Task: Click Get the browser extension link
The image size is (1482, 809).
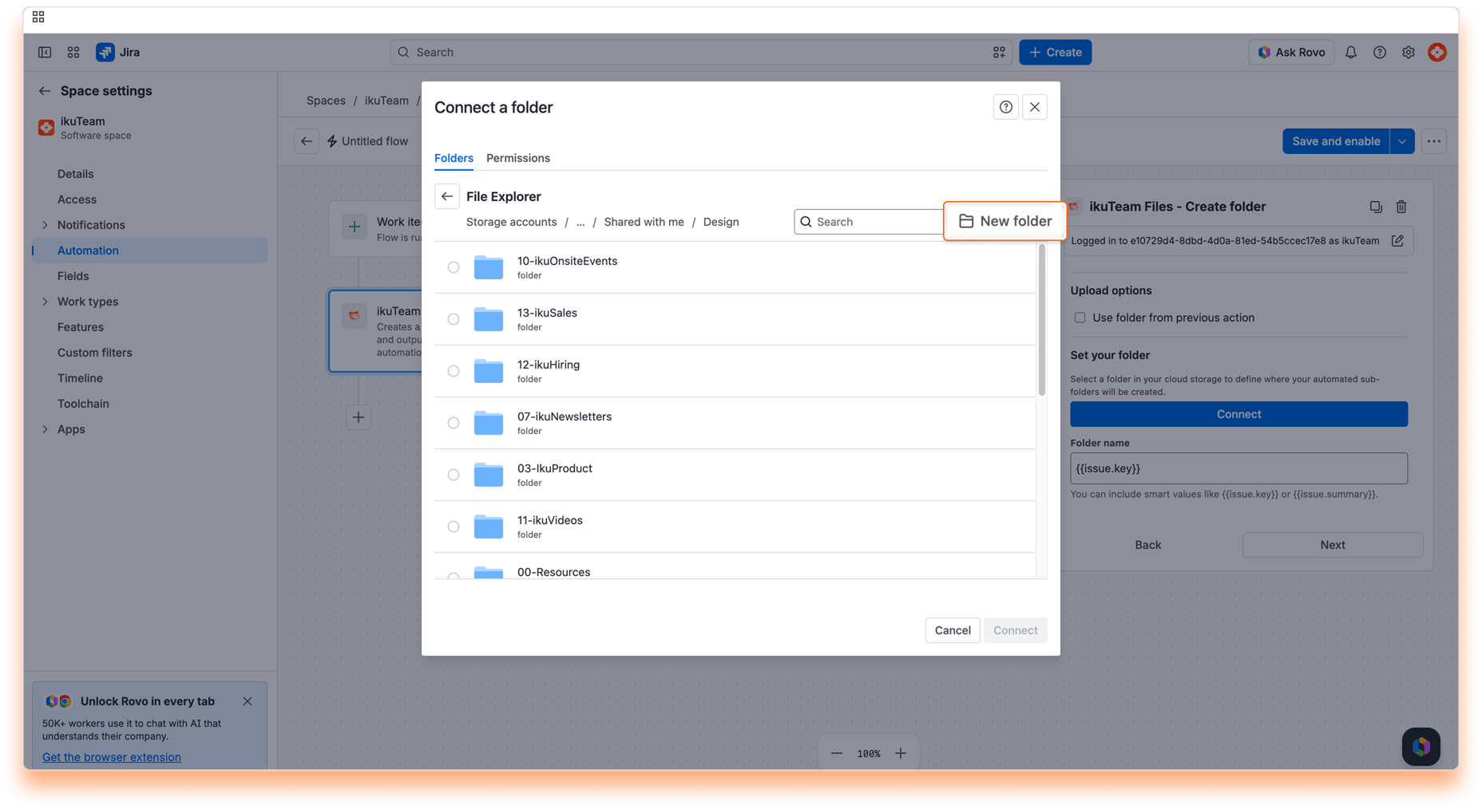Action: [112, 757]
